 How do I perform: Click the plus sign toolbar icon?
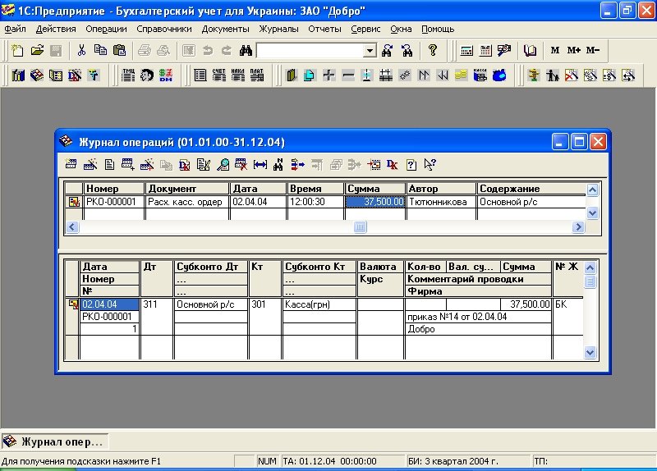point(329,75)
